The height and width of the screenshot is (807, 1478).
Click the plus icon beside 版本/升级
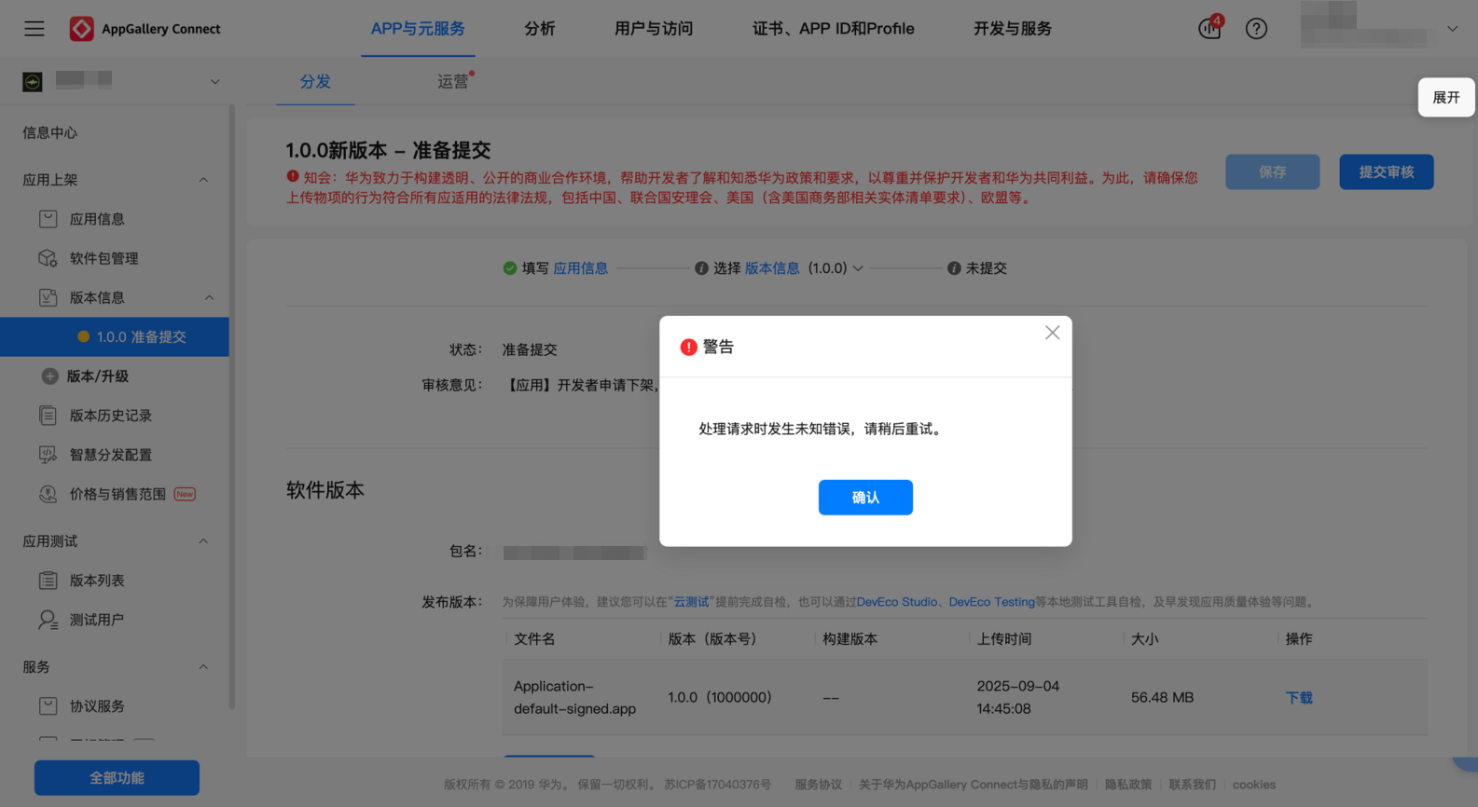(x=49, y=376)
